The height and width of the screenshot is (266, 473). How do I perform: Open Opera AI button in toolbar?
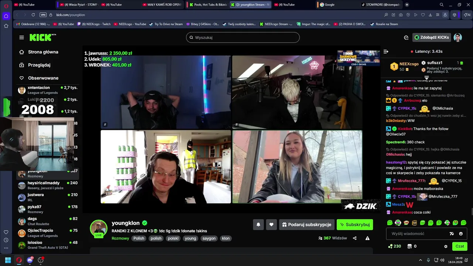click(467, 15)
